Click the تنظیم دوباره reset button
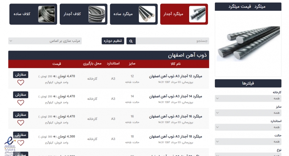289x156 pixels. tap(113, 41)
